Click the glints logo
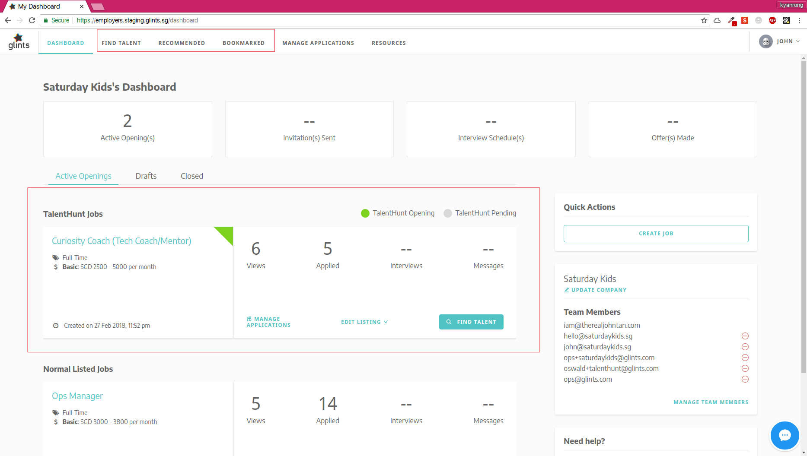 [19, 41]
